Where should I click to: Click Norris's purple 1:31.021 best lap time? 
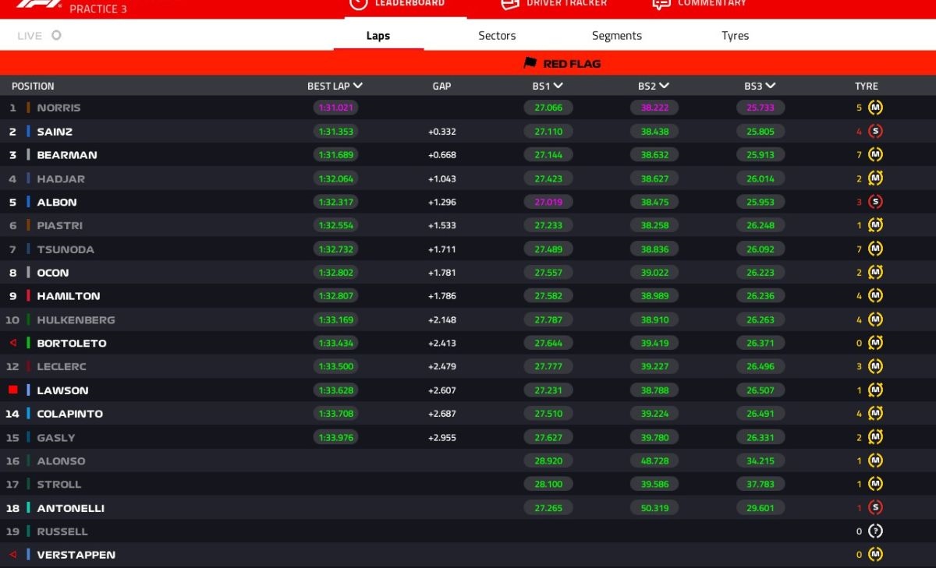335,108
